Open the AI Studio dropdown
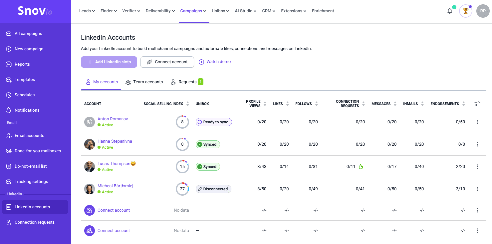This screenshot has width=492, height=244. (245, 11)
